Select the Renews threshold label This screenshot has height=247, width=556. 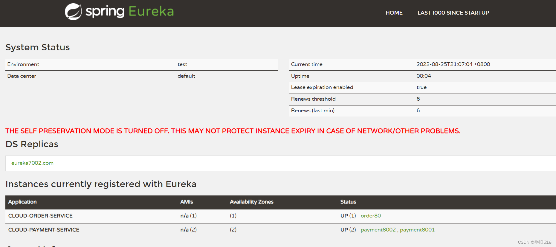(313, 99)
